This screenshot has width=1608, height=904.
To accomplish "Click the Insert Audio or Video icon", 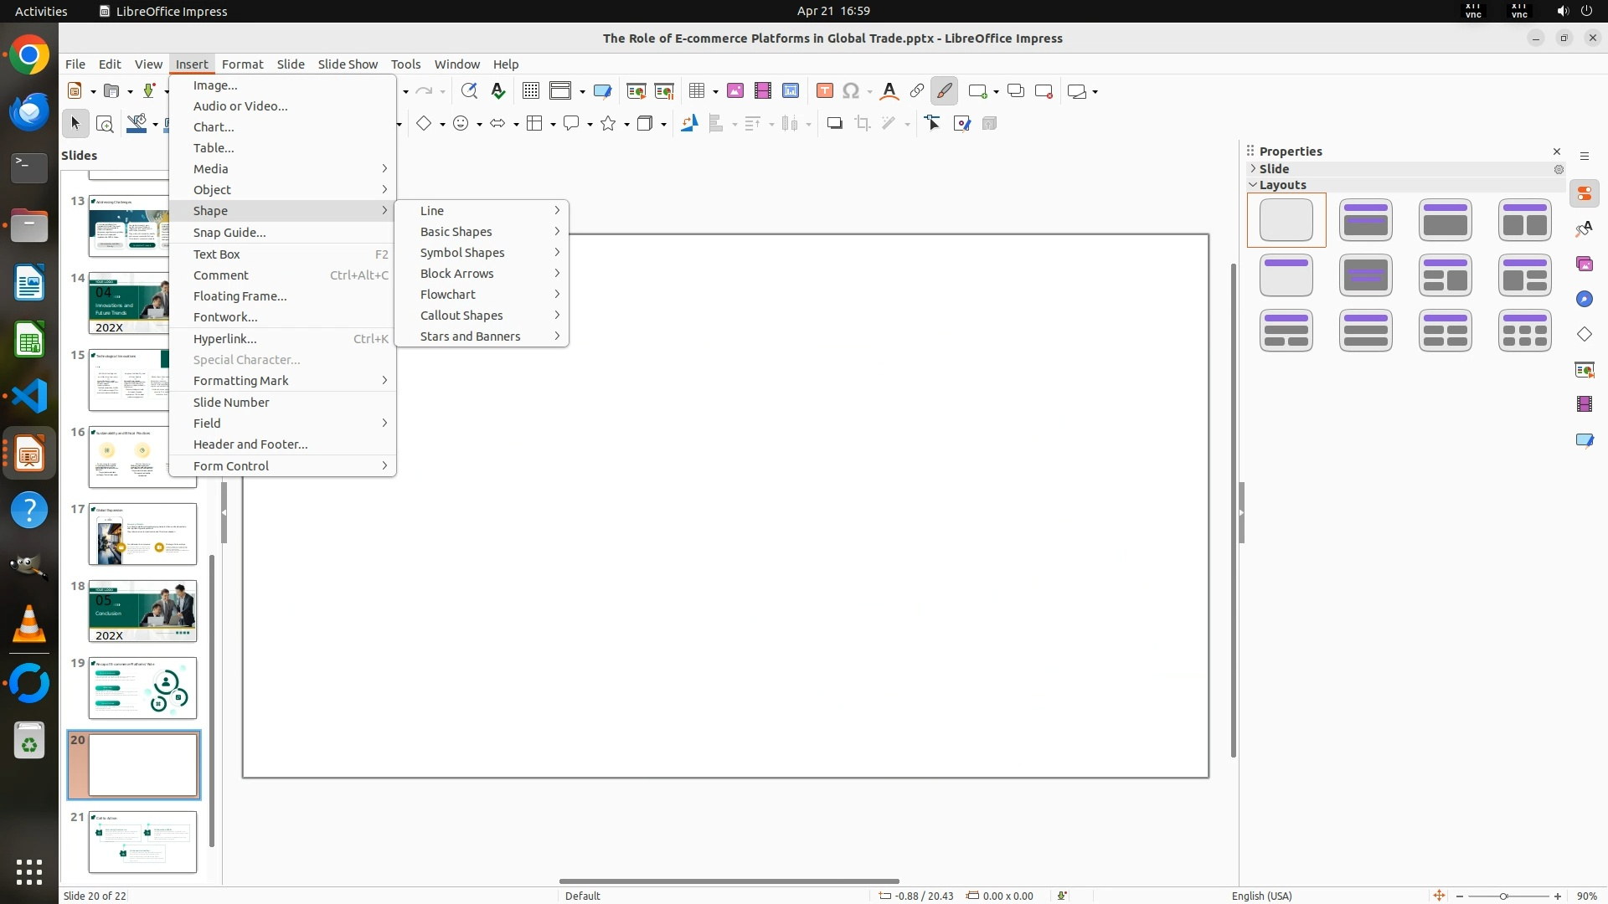I will 762,91.
